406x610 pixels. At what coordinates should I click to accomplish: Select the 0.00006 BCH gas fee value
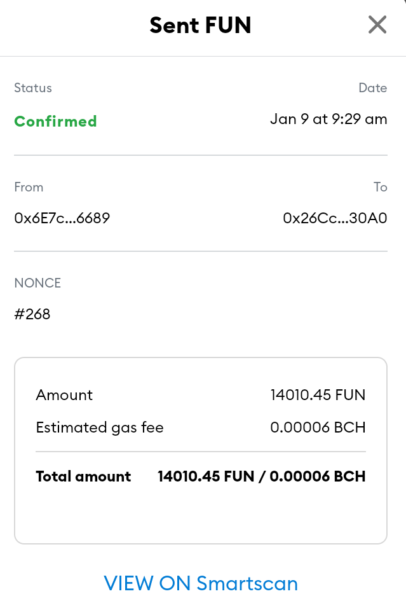click(x=318, y=427)
